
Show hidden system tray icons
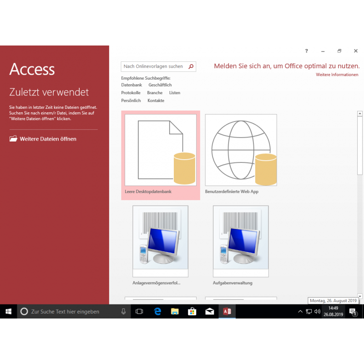300,312
